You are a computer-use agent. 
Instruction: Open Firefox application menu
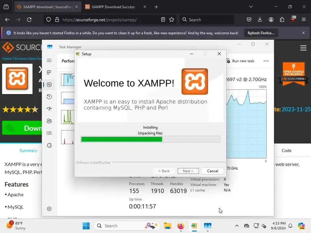click(x=304, y=20)
